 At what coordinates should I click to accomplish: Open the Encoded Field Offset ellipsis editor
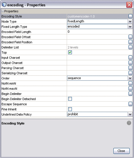tap(130, 37)
